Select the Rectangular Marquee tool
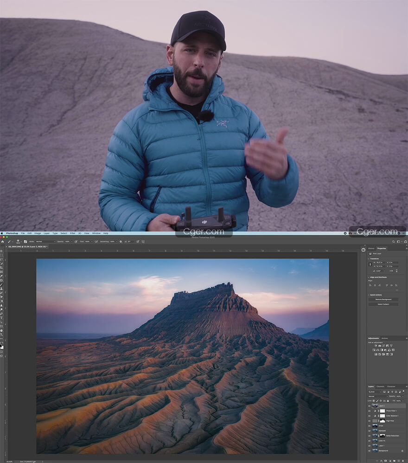408x463 pixels. click(x=1, y=255)
